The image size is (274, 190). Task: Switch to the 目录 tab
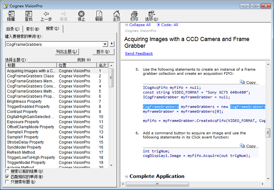point(13,29)
